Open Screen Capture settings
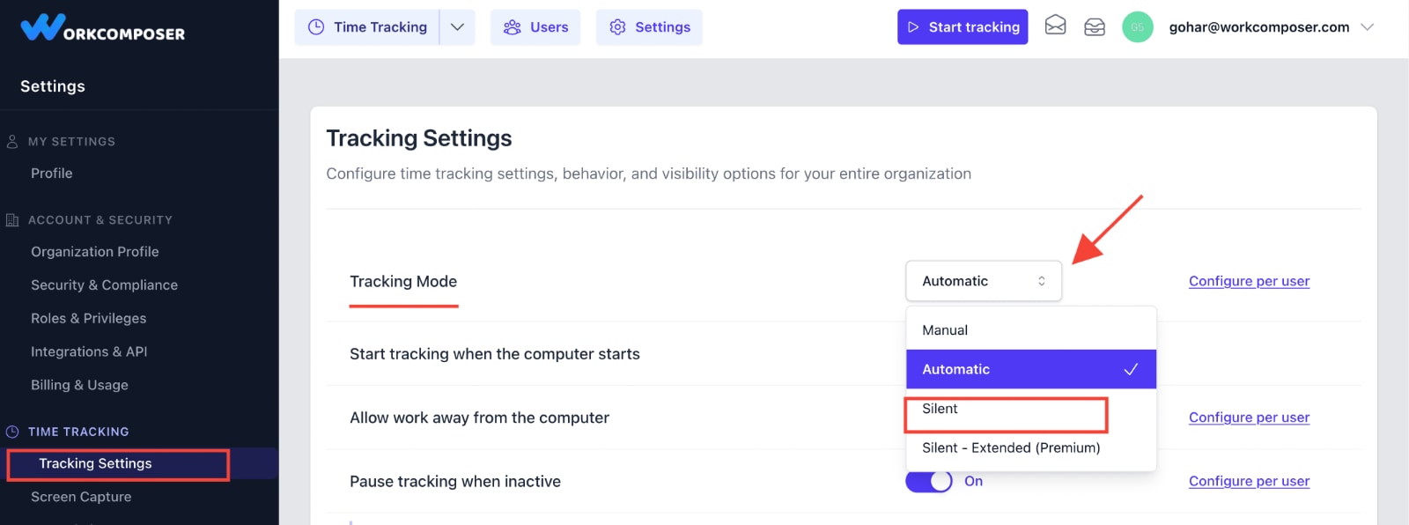This screenshot has width=1409, height=525. (x=81, y=497)
